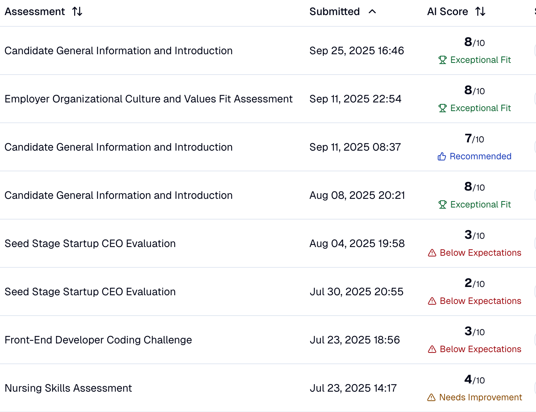This screenshot has height=412, width=536.
Task: Open the Exceptional Fit label on the top row
Action: tap(480, 60)
